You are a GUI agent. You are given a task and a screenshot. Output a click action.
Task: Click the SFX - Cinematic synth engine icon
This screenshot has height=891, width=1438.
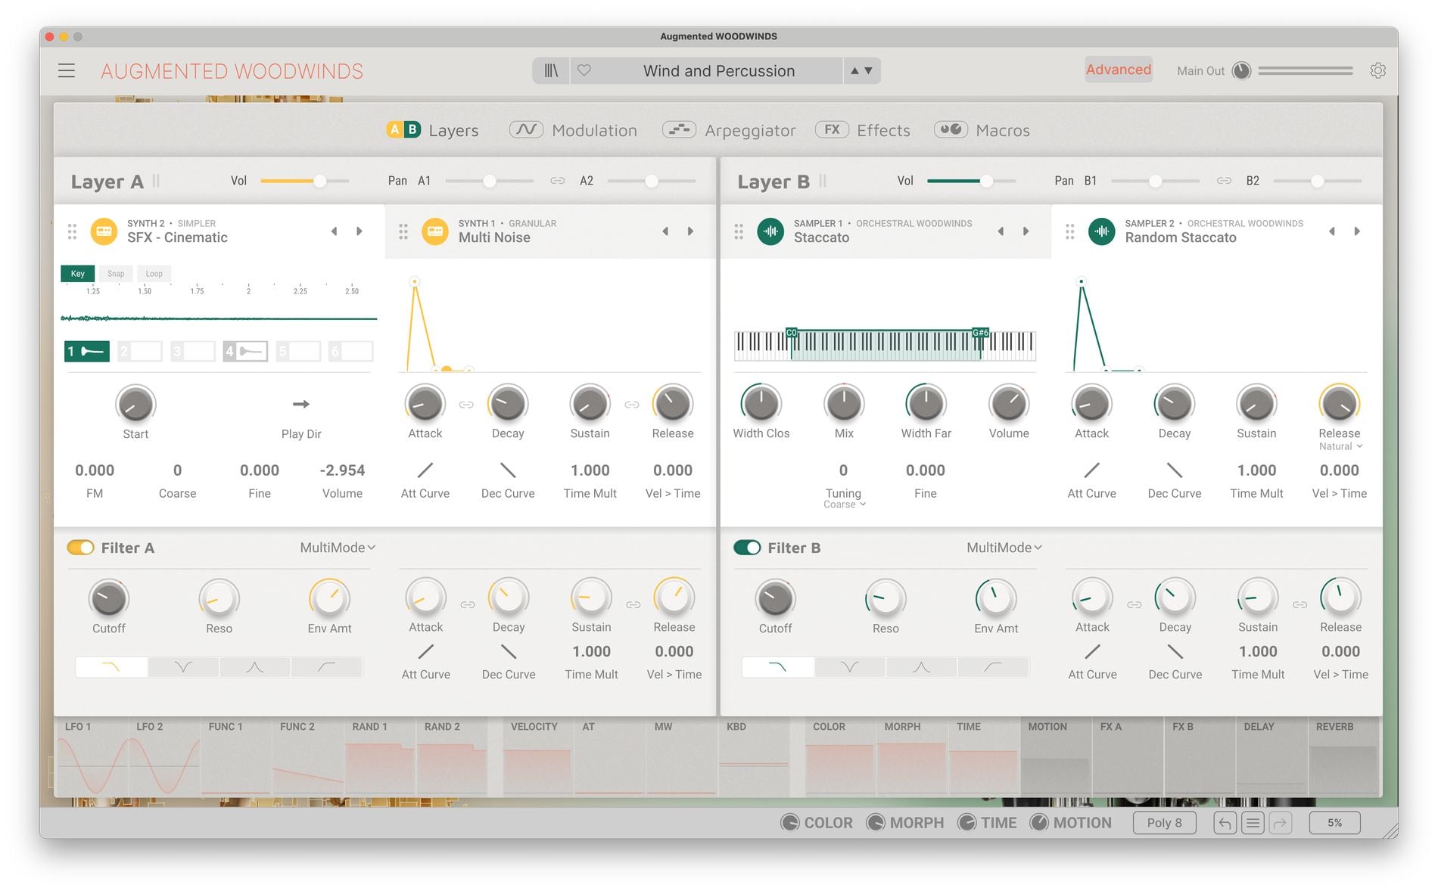pos(104,231)
